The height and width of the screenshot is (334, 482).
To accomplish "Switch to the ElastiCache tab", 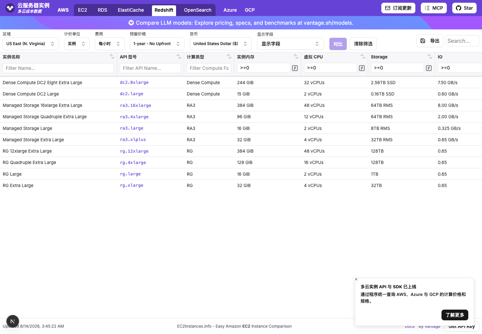I will click(x=131, y=10).
